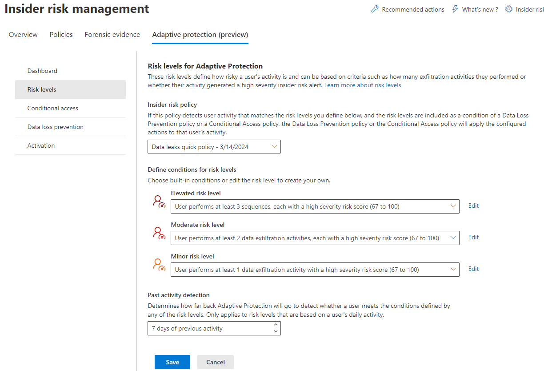544x371 pixels.
Task: Select Data loss prevention in the sidebar
Action: (55, 127)
